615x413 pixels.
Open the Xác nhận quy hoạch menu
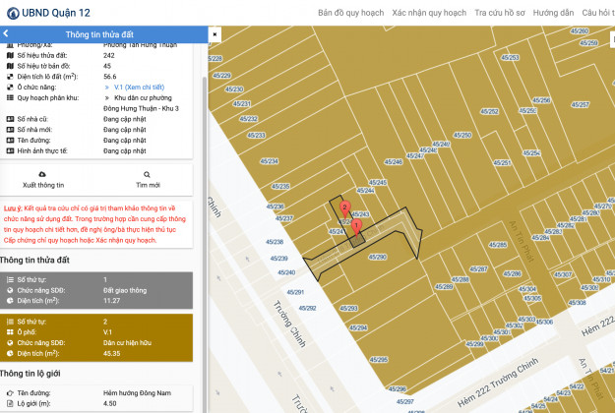(428, 13)
